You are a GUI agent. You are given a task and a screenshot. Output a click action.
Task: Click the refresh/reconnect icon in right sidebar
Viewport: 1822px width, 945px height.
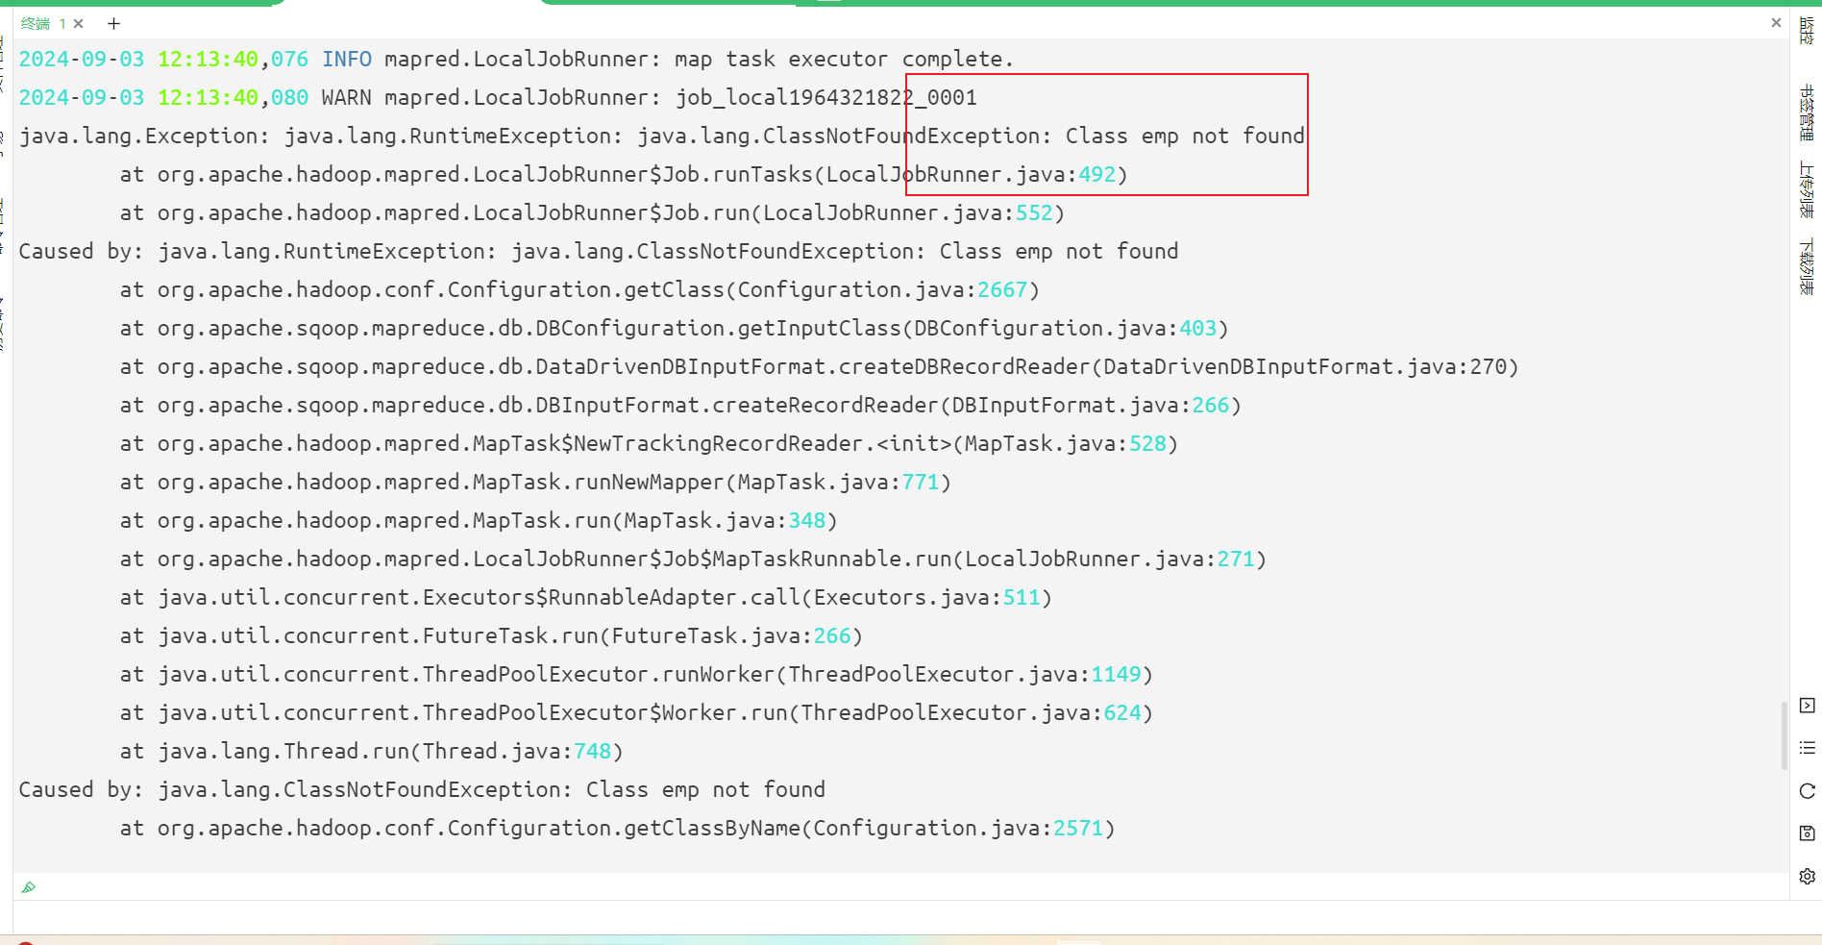1807,791
